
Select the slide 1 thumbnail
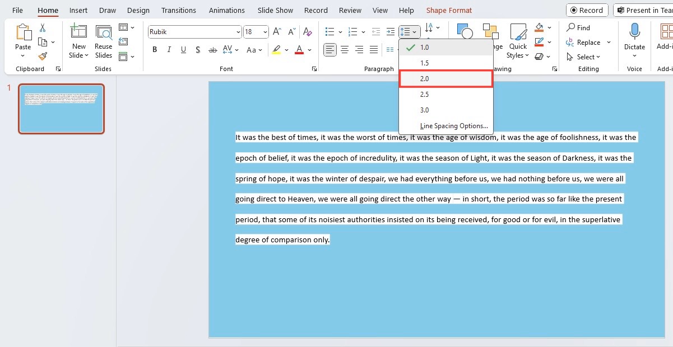[x=61, y=109]
